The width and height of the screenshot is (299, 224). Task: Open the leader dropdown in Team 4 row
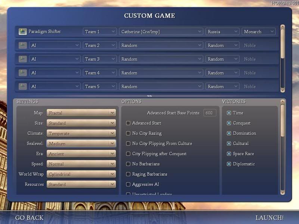tap(161, 73)
